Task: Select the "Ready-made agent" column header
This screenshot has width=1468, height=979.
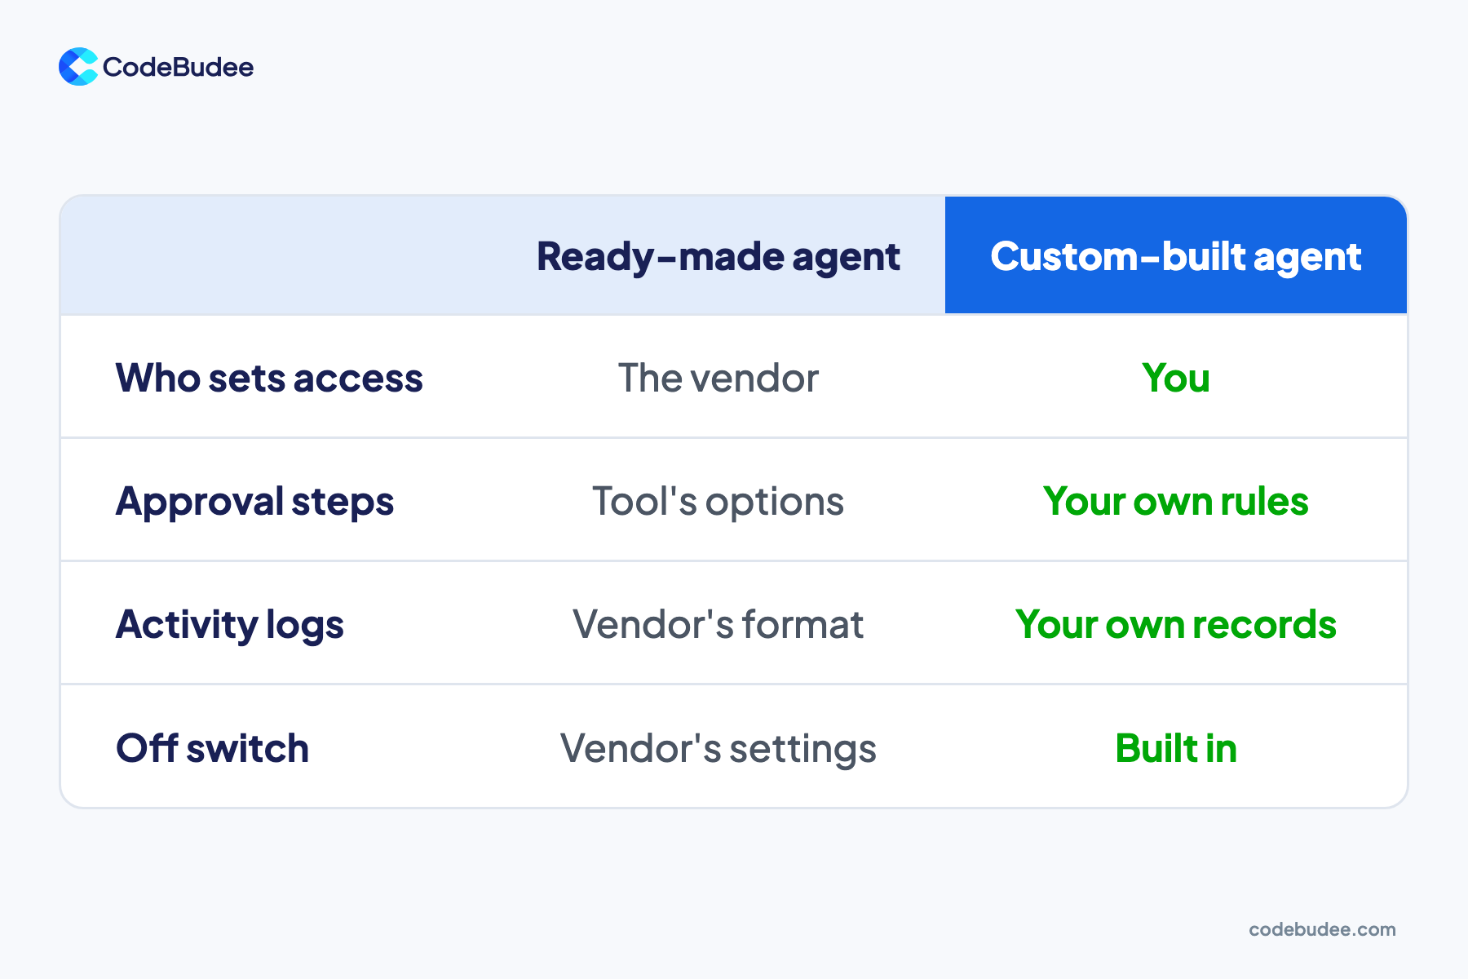Action: coord(718,257)
